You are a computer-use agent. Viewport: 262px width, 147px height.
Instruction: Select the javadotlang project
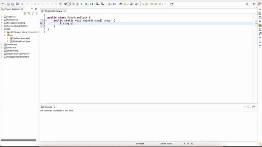(13, 51)
